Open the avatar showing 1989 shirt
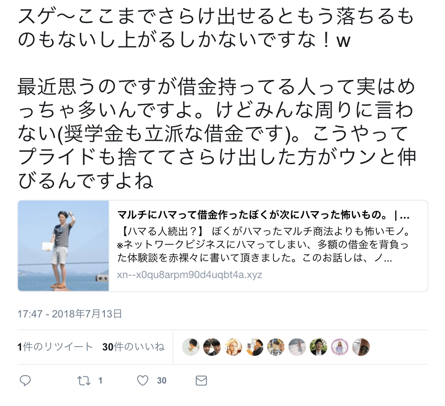This screenshot has width=445, height=406. 276,347
